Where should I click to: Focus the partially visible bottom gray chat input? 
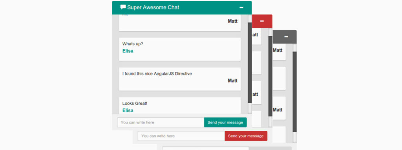(205, 148)
